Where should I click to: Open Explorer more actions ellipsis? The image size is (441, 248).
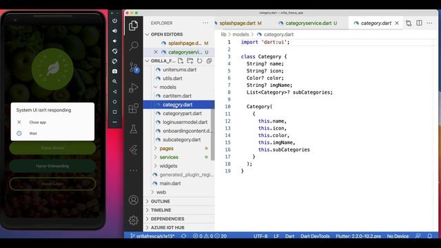point(205,23)
